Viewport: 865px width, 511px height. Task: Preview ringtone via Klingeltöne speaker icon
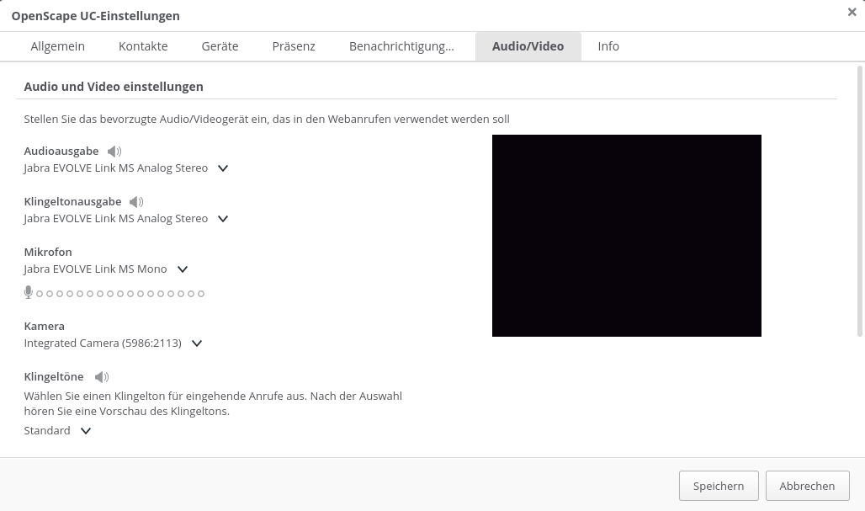tap(102, 377)
